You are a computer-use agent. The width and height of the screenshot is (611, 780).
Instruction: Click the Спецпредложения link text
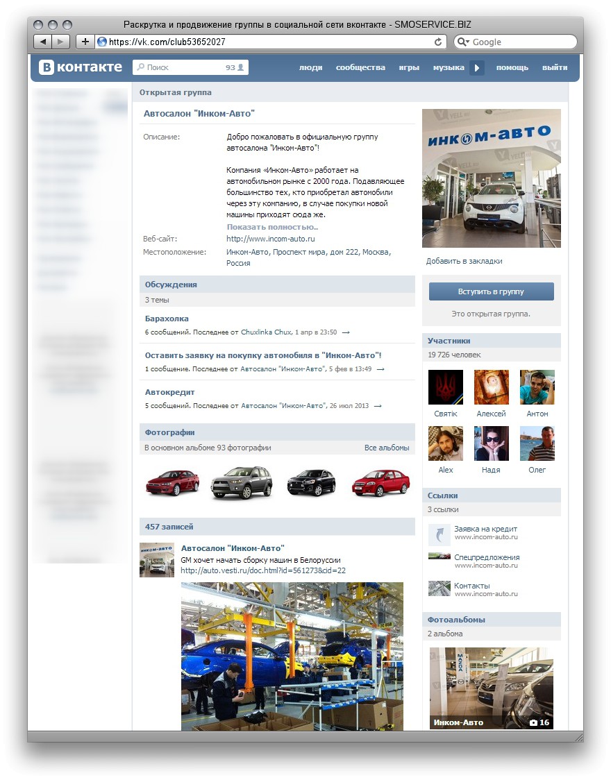487,557
